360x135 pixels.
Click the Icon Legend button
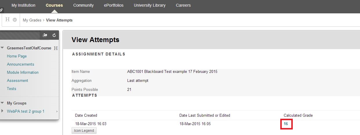pos(84,131)
